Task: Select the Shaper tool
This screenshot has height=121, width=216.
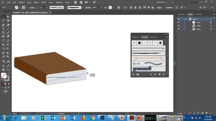Action: [3, 37]
